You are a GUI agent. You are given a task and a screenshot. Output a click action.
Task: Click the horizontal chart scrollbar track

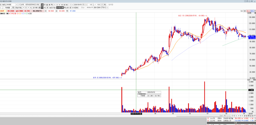(x=110, y=115)
